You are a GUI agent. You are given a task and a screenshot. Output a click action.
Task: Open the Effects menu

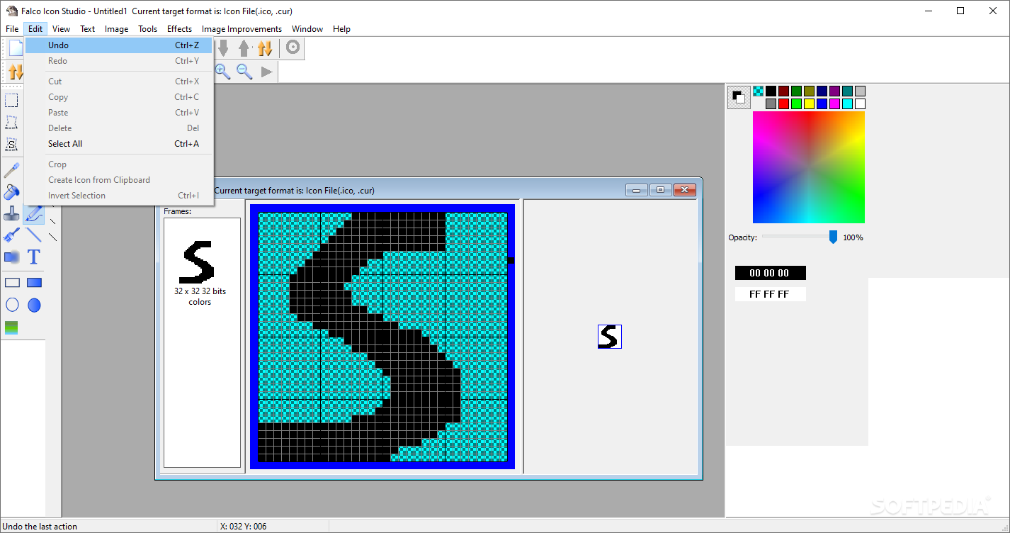click(x=179, y=29)
